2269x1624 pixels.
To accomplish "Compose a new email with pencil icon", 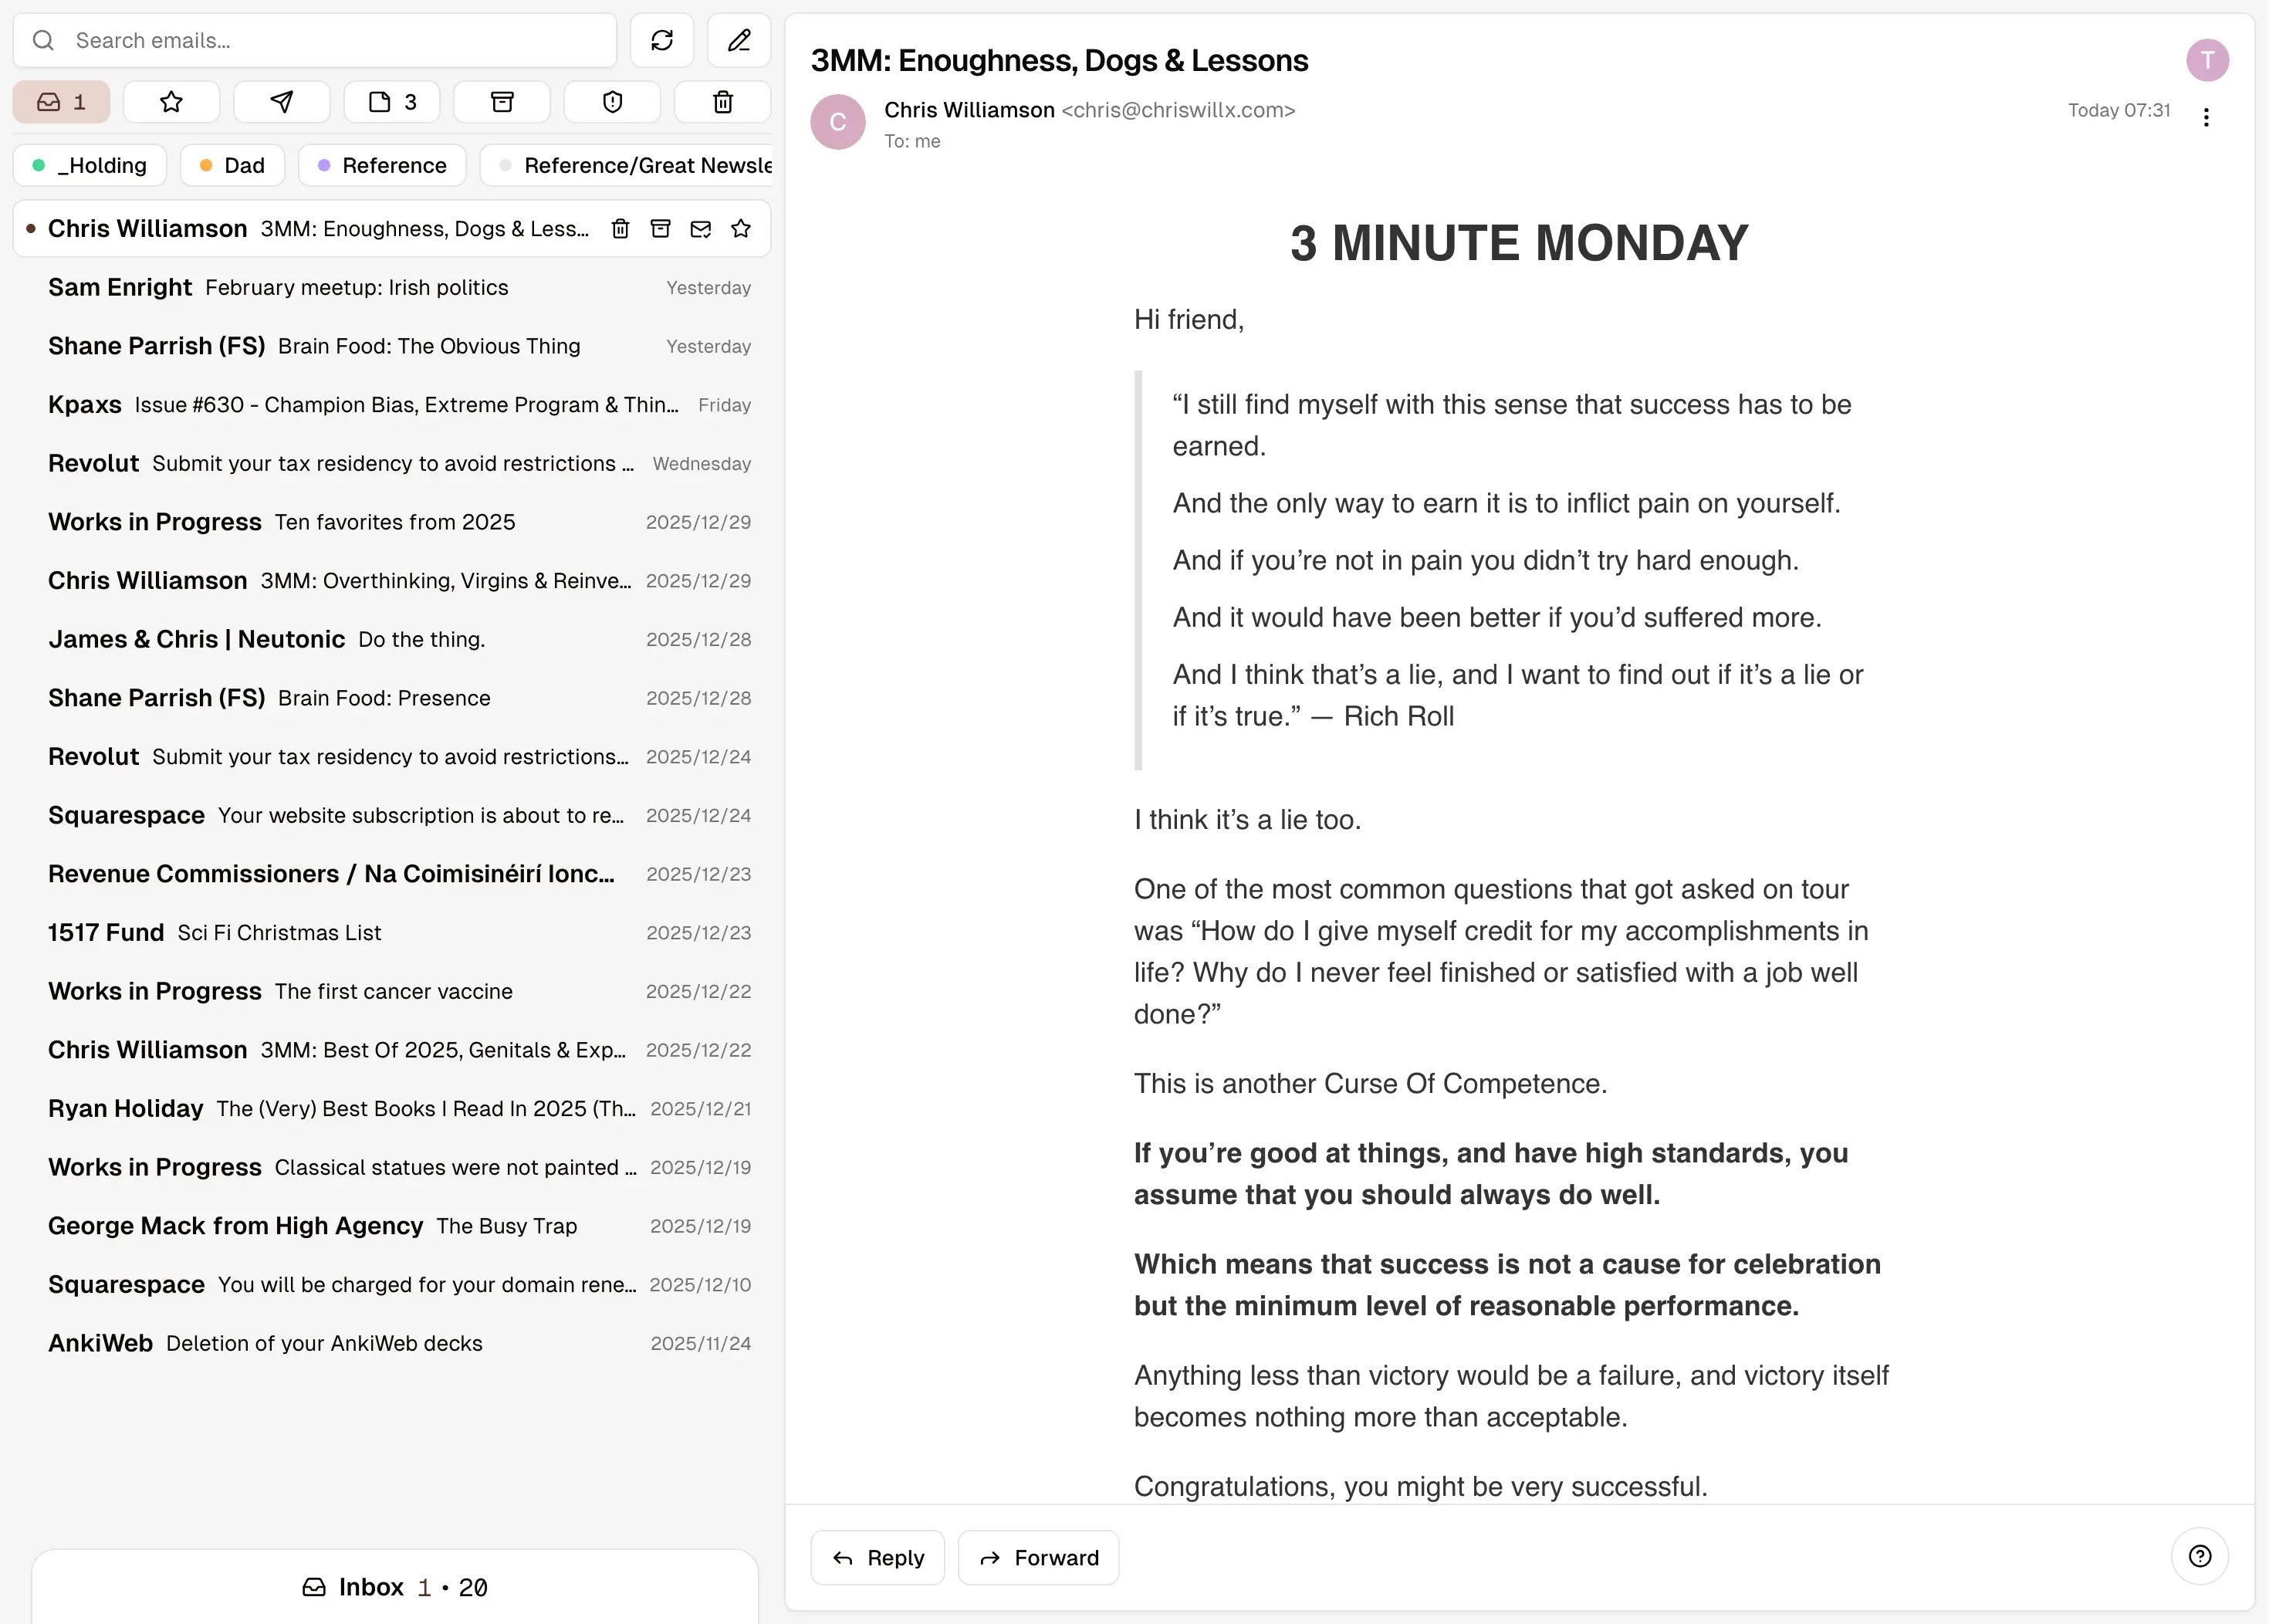I will [738, 40].
